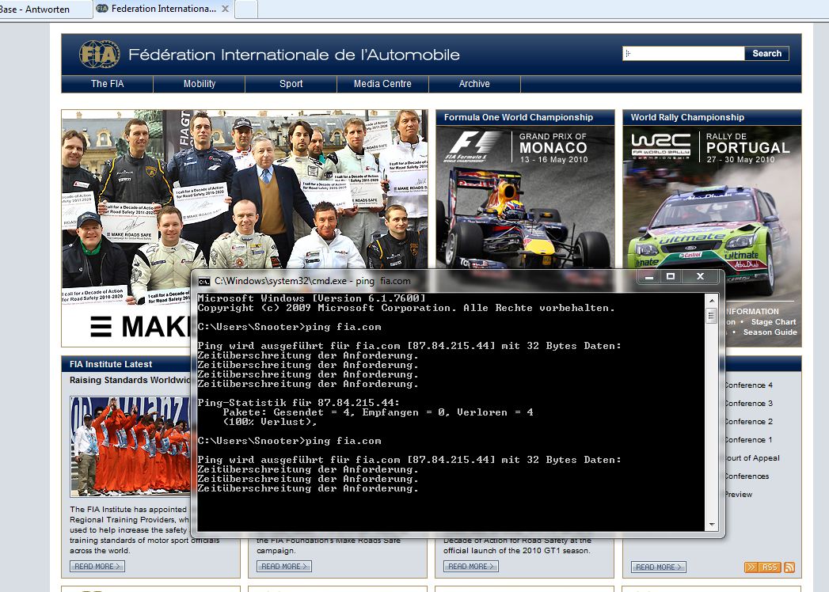This screenshot has height=592, width=829.
Task: Switch to the Base - Antworten browser tab
Action: pyautogui.click(x=42, y=9)
